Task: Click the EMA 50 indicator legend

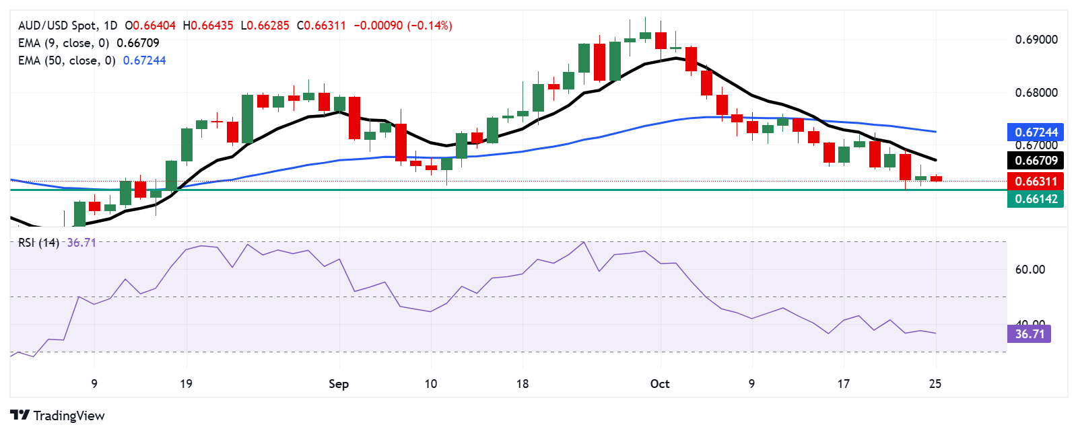Action: 67,61
